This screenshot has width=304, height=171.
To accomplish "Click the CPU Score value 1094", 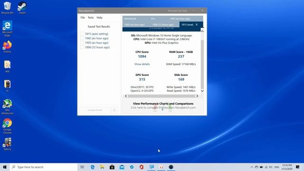I will (x=142, y=57).
